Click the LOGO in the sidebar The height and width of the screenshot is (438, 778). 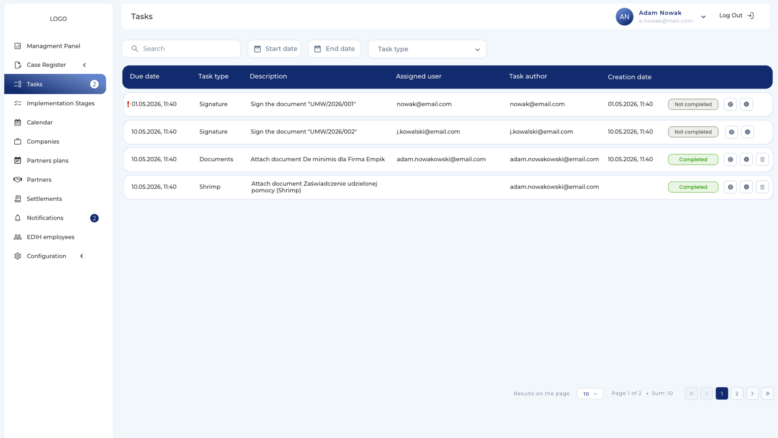point(58,19)
